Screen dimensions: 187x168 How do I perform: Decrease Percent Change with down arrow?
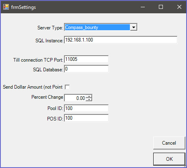tap(89, 100)
